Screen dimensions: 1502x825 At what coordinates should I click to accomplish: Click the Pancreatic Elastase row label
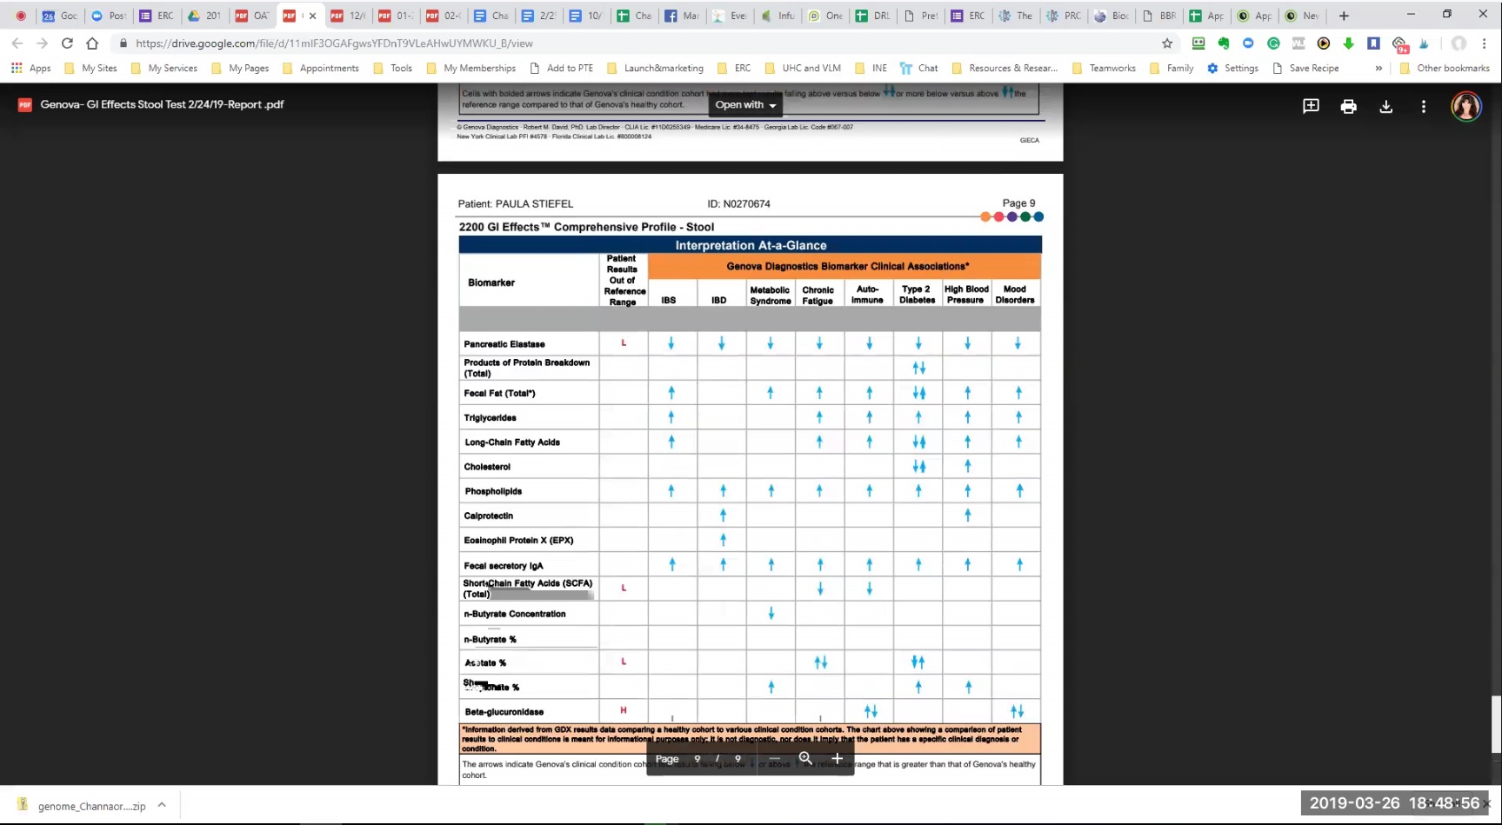pos(504,344)
